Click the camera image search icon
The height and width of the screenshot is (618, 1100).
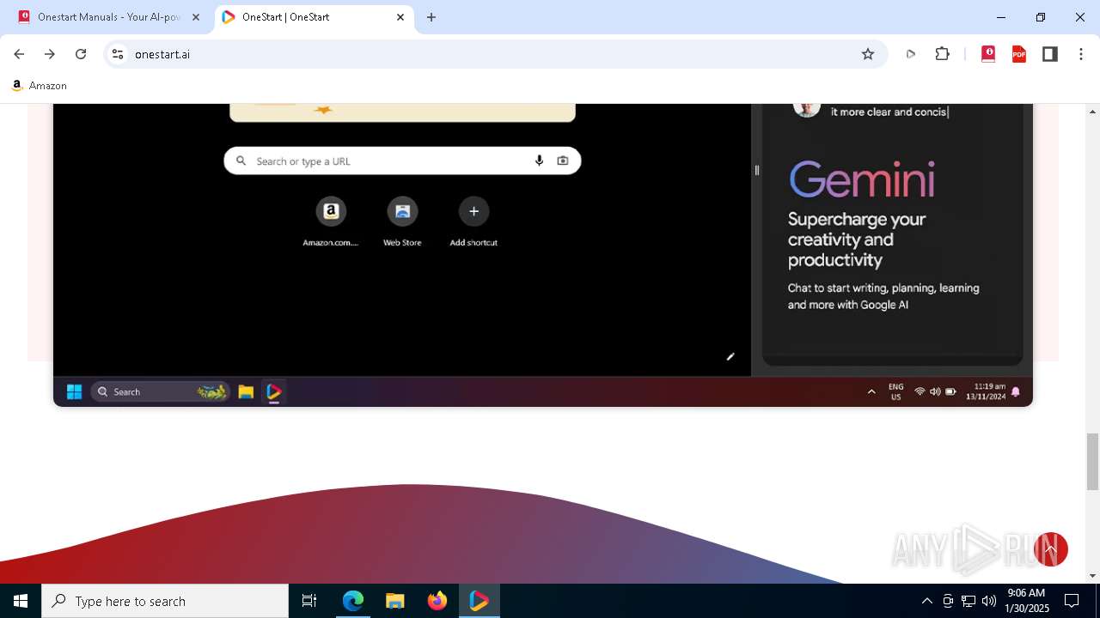563,161
